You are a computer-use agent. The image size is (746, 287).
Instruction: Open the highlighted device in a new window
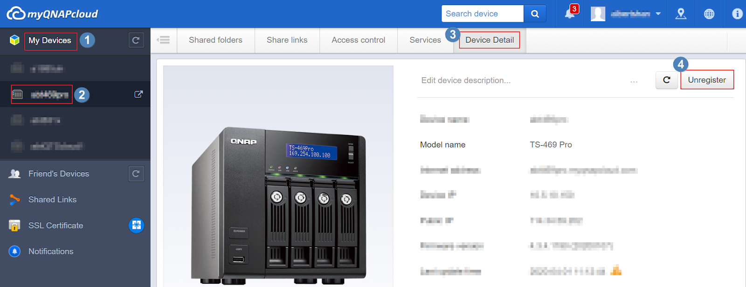click(x=138, y=94)
